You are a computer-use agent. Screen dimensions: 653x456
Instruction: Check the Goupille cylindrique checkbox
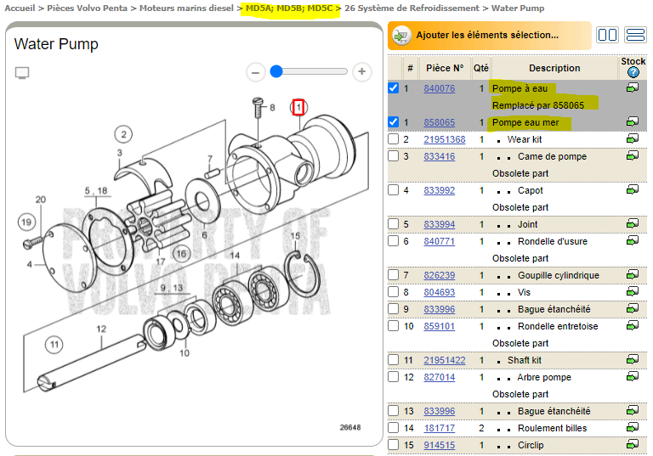pyautogui.click(x=393, y=275)
